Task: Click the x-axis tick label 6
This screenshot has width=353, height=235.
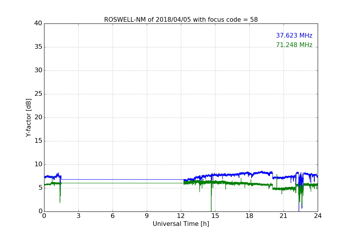Action: pyautogui.click(x=113, y=216)
